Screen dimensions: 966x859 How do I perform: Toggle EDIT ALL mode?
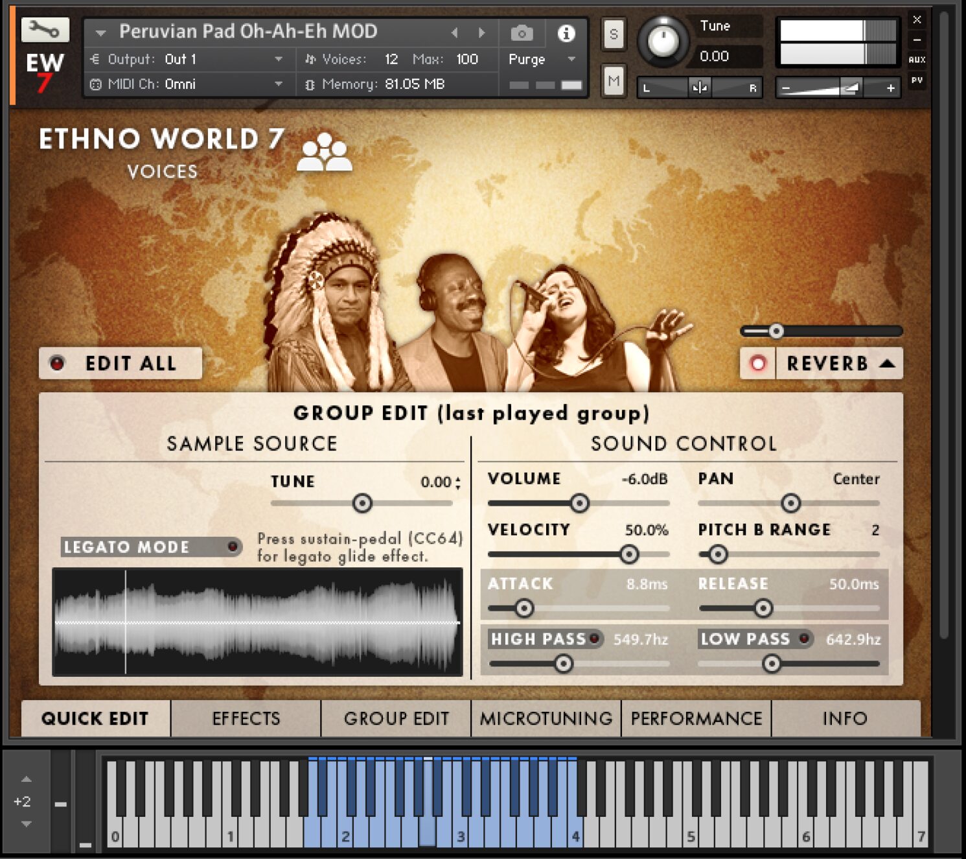[120, 363]
